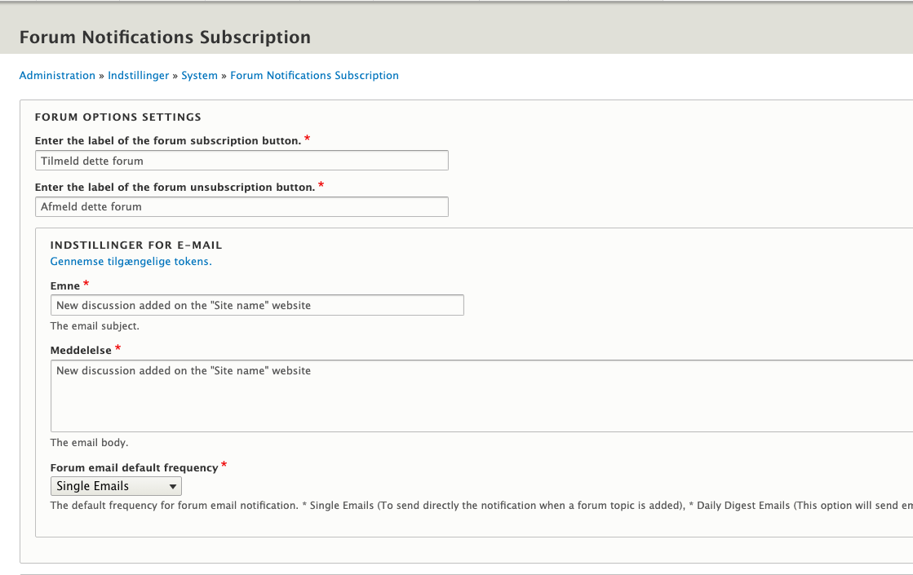The image size is (913, 575).
Task: Click the Indstillinger for E-mail section heading
Action: coord(132,245)
